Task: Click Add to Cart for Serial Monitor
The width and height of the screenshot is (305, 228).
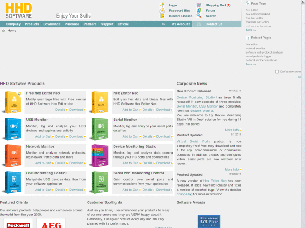Action: 131,136
